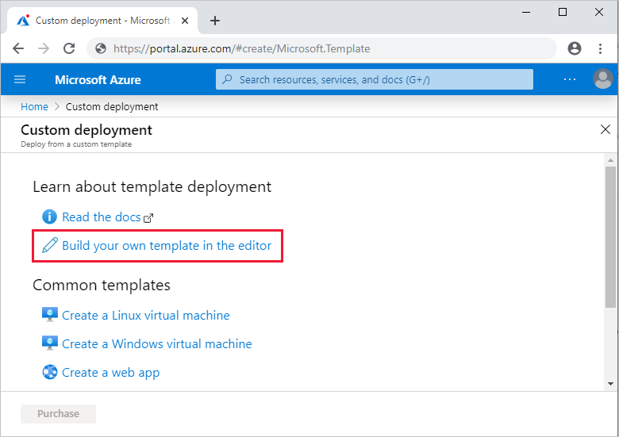Click the Learn about template deployment heading
Image resolution: width=619 pixels, height=437 pixels.
click(152, 187)
